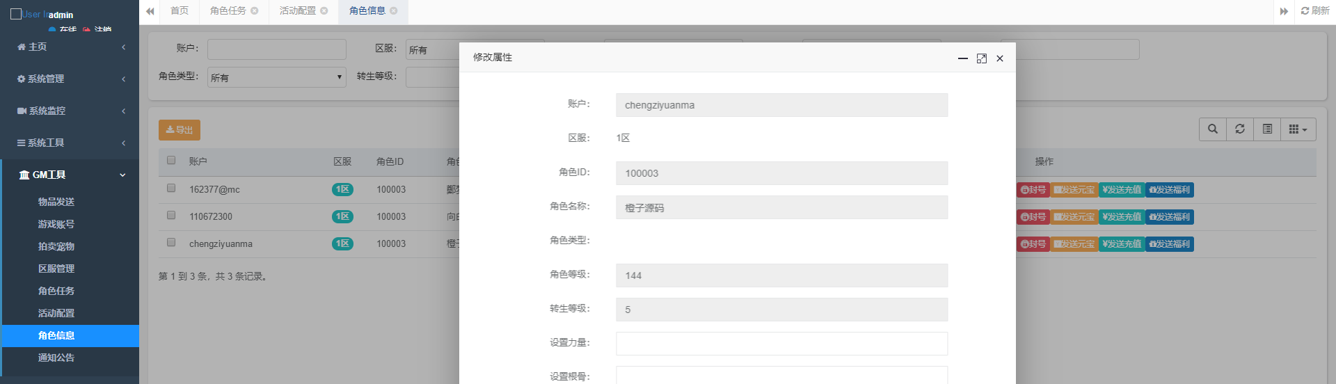The width and height of the screenshot is (1336, 384).
Task: Click the 账户 cell 110672300
Action: (x=211, y=216)
